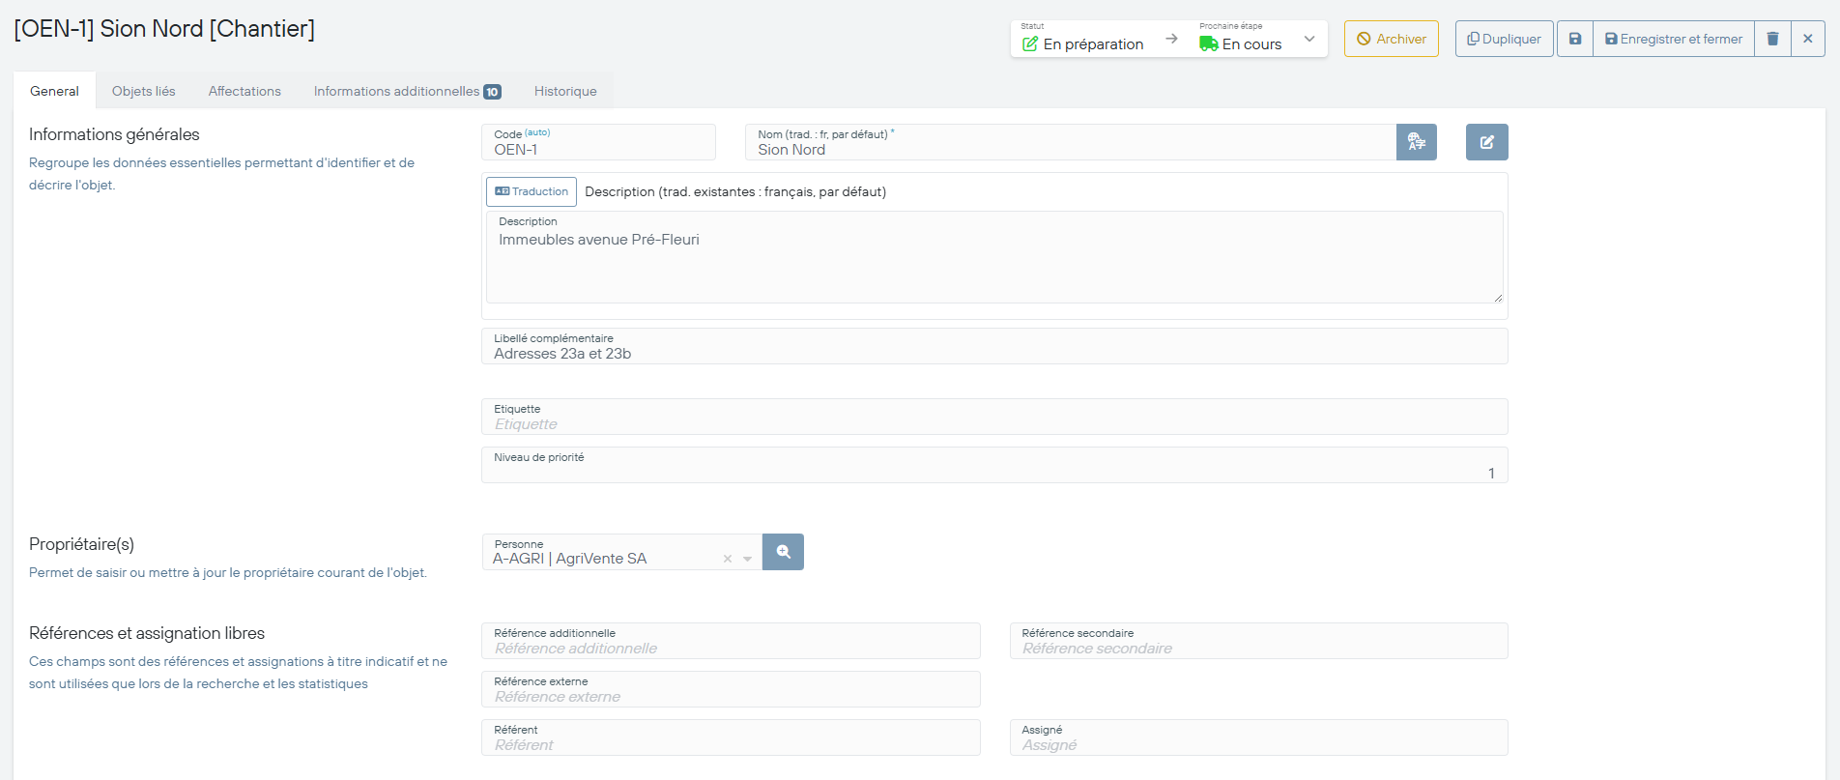
Task: Click the person search magnifier icon
Action: coord(783,552)
